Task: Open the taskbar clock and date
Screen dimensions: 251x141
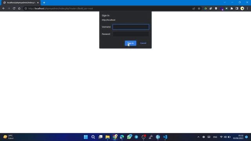Action: tap(238, 137)
